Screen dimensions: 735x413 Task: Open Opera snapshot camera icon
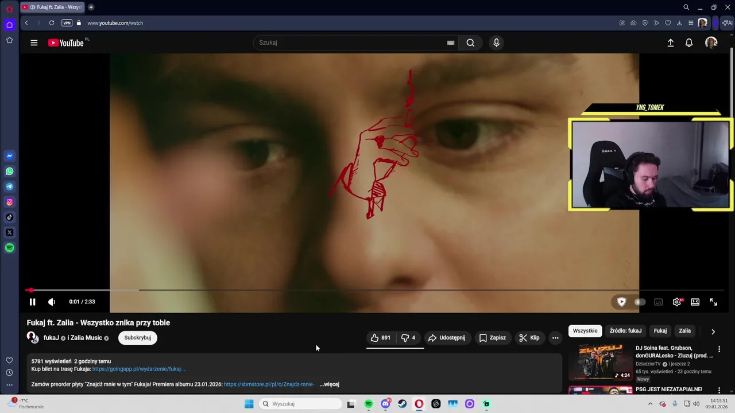pyautogui.click(x=633, y=23)
